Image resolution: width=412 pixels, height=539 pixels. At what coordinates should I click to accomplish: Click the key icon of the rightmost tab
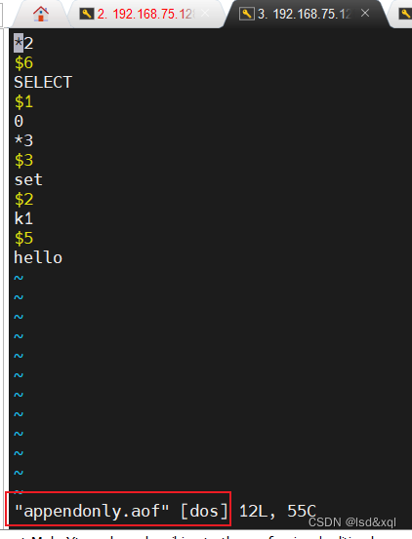(x=405, y=14)
